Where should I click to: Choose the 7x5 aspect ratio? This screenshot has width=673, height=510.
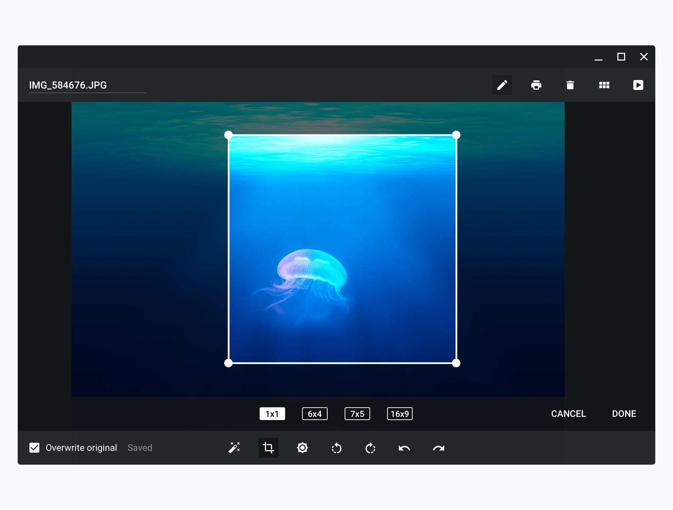click(357, 414)
